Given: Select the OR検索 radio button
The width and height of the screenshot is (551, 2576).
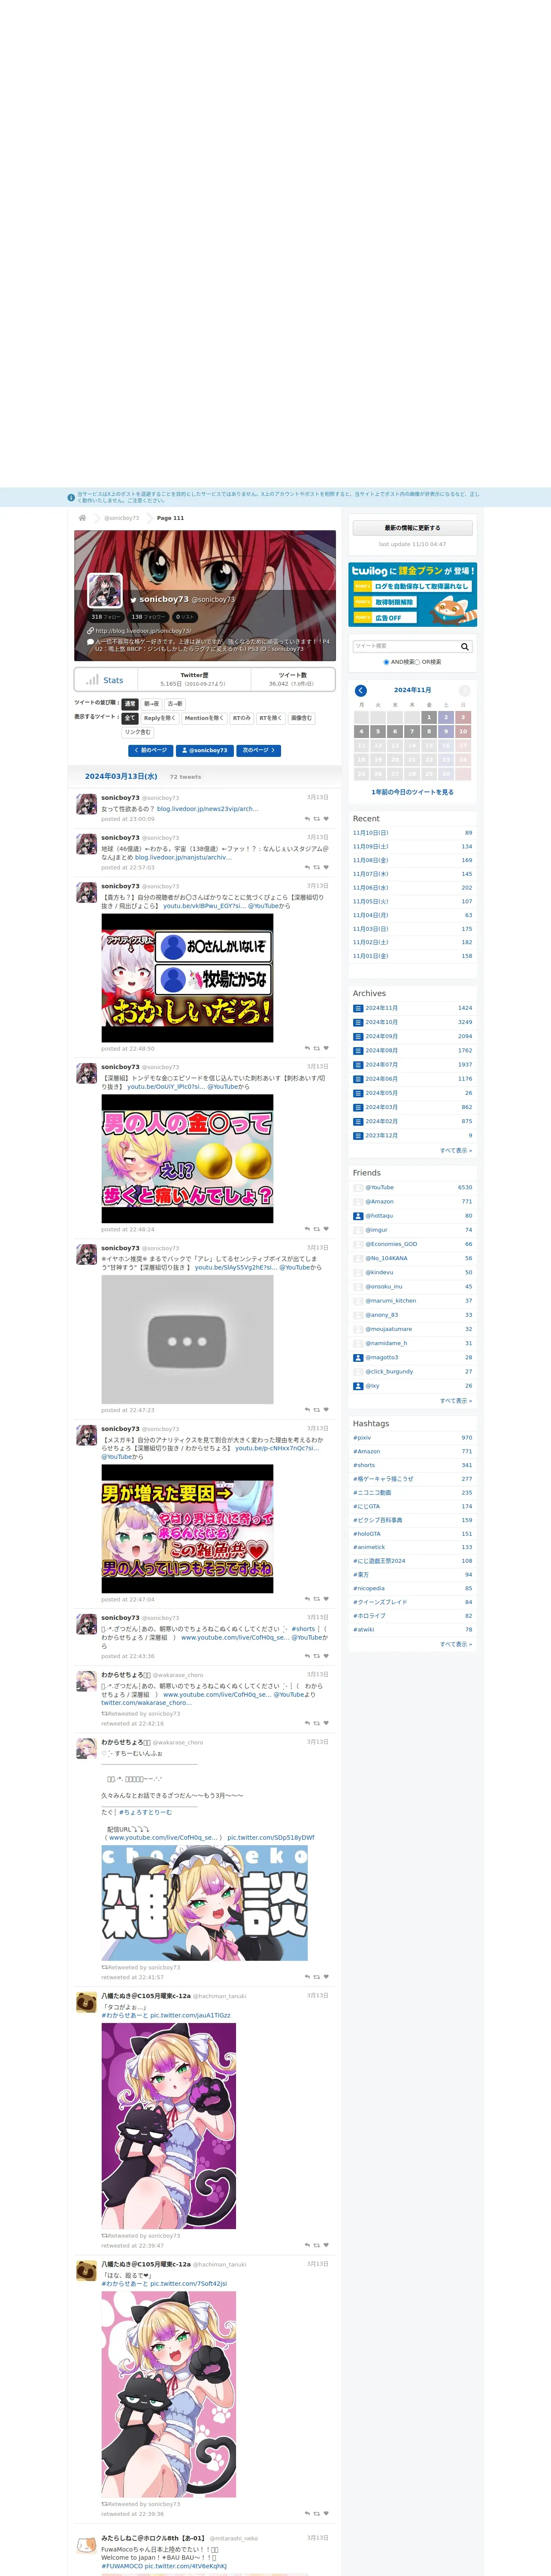Looking at the screenshot, I should (x=417, y=662).
